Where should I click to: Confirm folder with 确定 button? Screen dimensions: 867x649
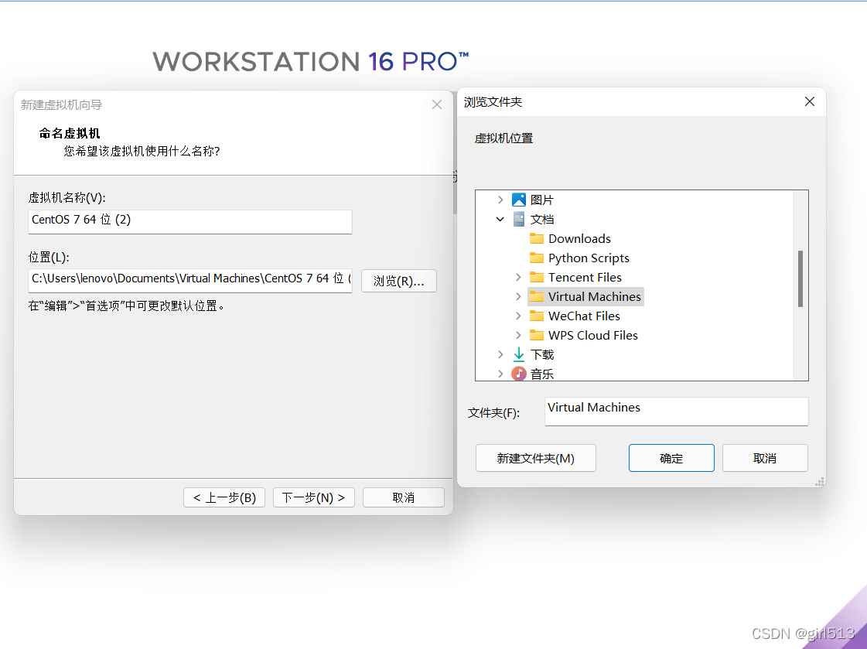tap(671, 458)
